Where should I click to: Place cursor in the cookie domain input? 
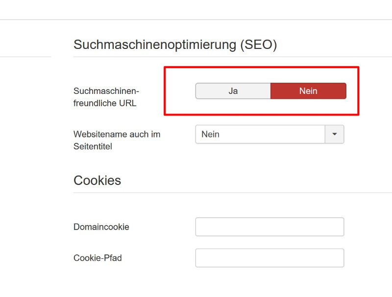click(270, 227)
